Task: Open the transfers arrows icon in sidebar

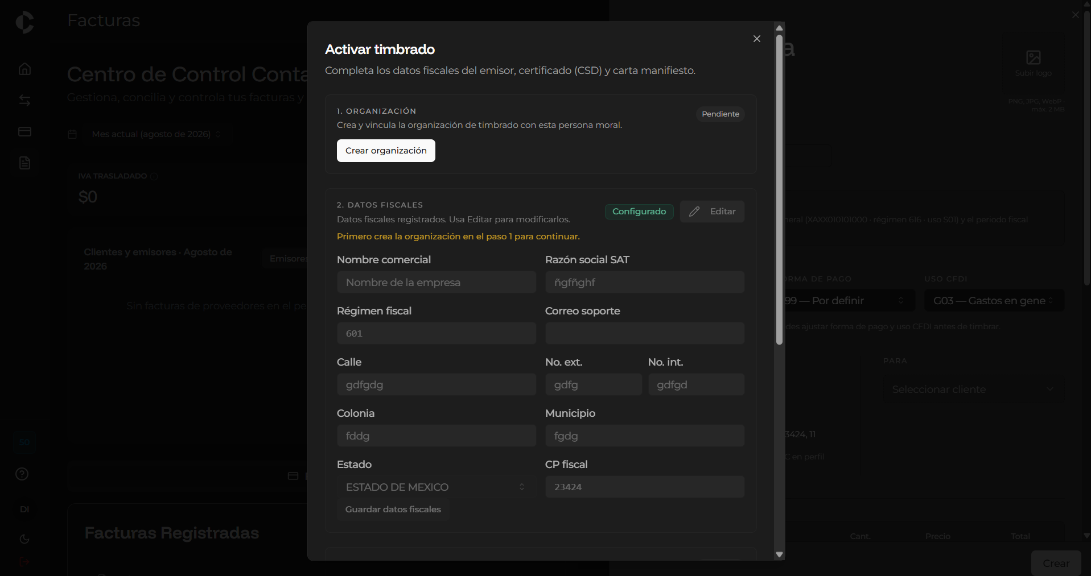Action: coord(24,101)
